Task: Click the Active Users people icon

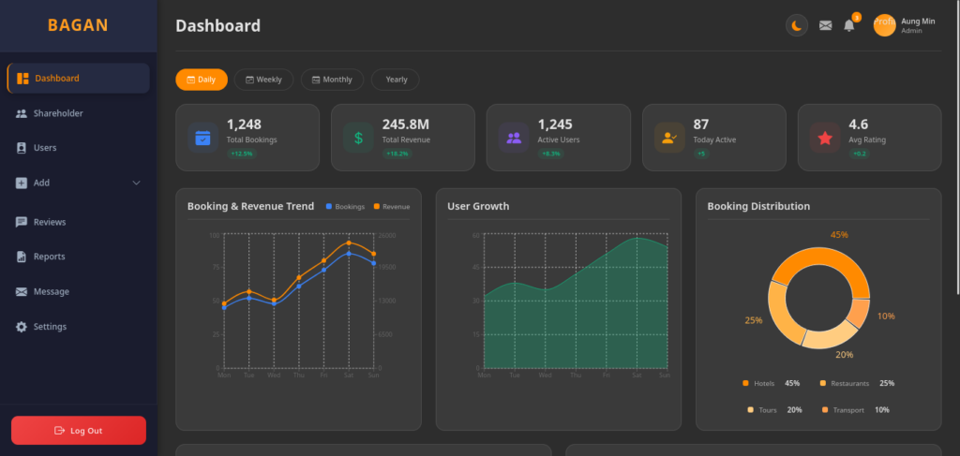Action: 514,138
